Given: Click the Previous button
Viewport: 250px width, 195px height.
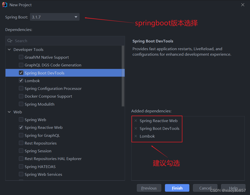Looking at the screenshot, I should [149, 188].
